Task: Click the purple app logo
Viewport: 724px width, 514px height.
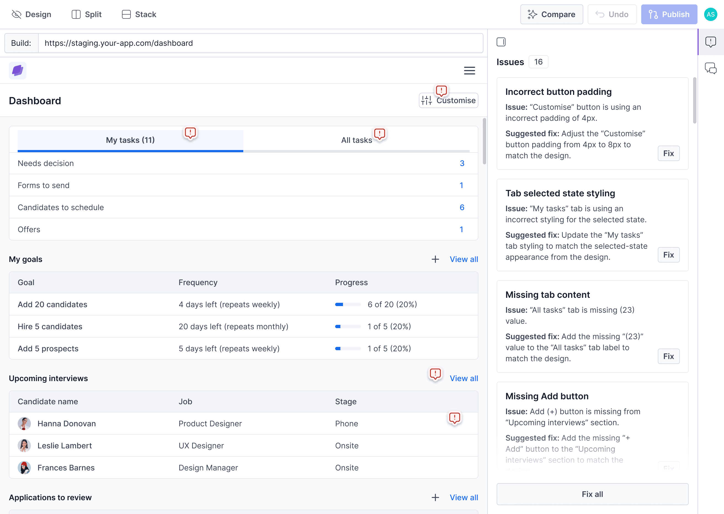Action: tap(18, 70)
